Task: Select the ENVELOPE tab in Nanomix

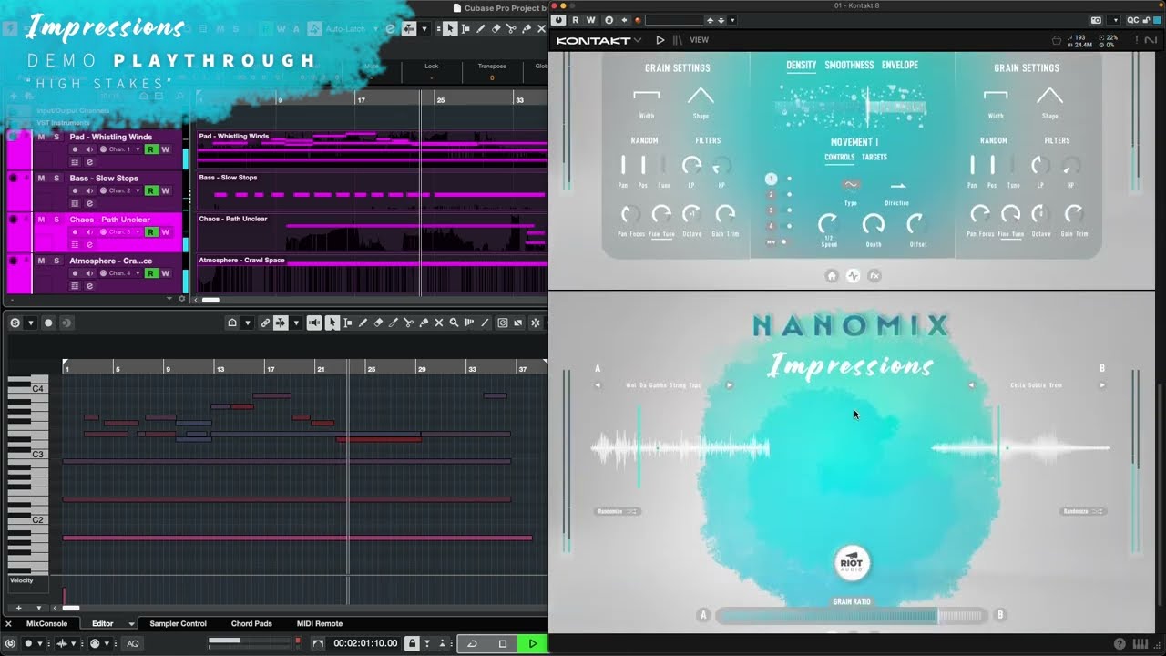Action: coord(900,66)
